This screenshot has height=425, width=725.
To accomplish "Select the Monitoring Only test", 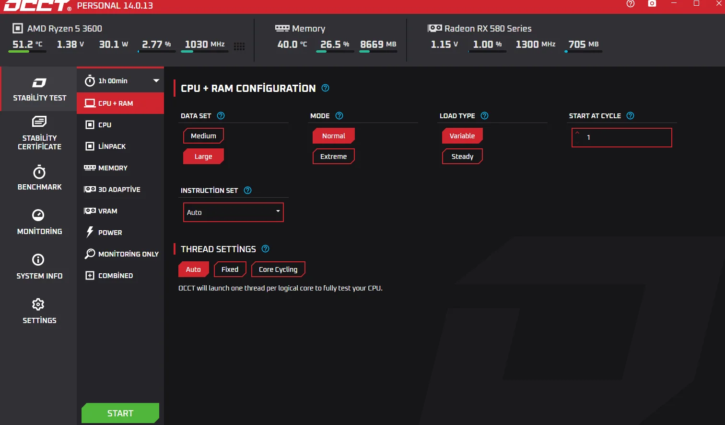I will click(x=120, y=254).
